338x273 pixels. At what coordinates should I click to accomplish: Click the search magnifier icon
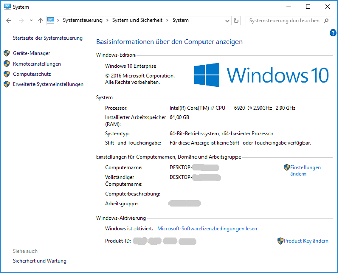pyautogui.click(x=326, y=21)
